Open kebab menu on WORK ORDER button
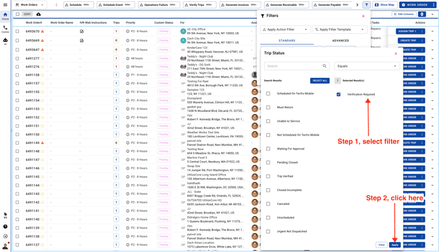439x252 pixels. 433,5
